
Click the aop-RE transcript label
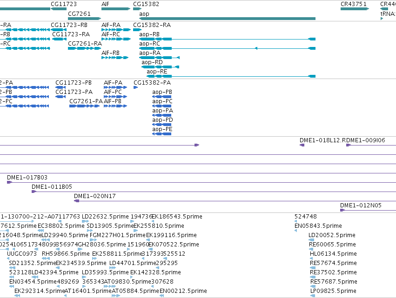[157, 72]
